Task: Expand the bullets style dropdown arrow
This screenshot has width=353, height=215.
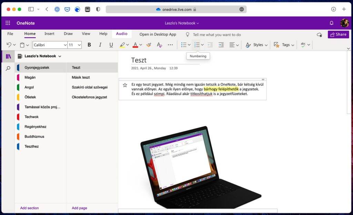Action: (x=189, y=45)
